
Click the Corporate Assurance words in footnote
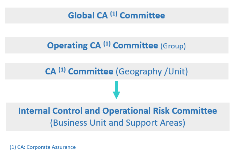[x=51, y=147]
